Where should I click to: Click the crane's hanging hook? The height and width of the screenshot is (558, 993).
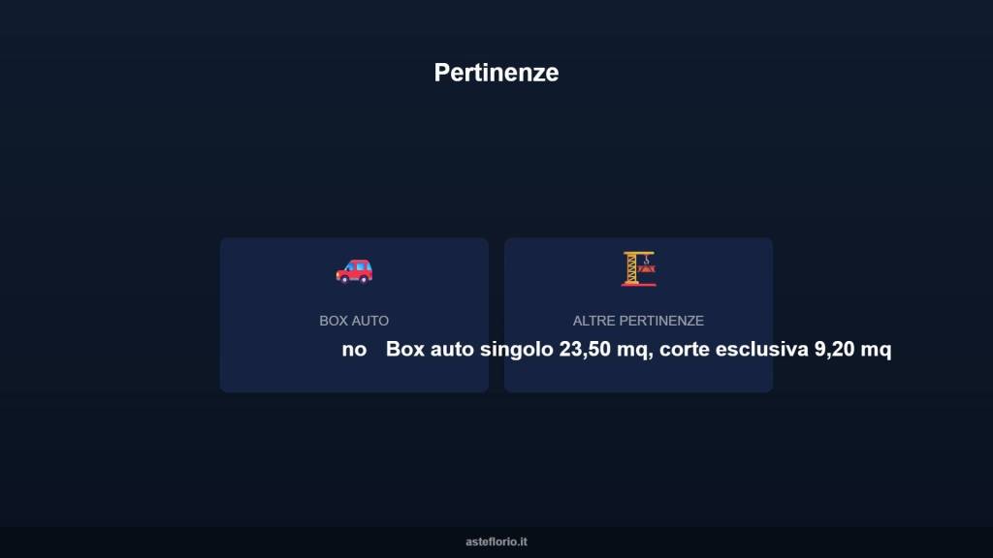647,260
